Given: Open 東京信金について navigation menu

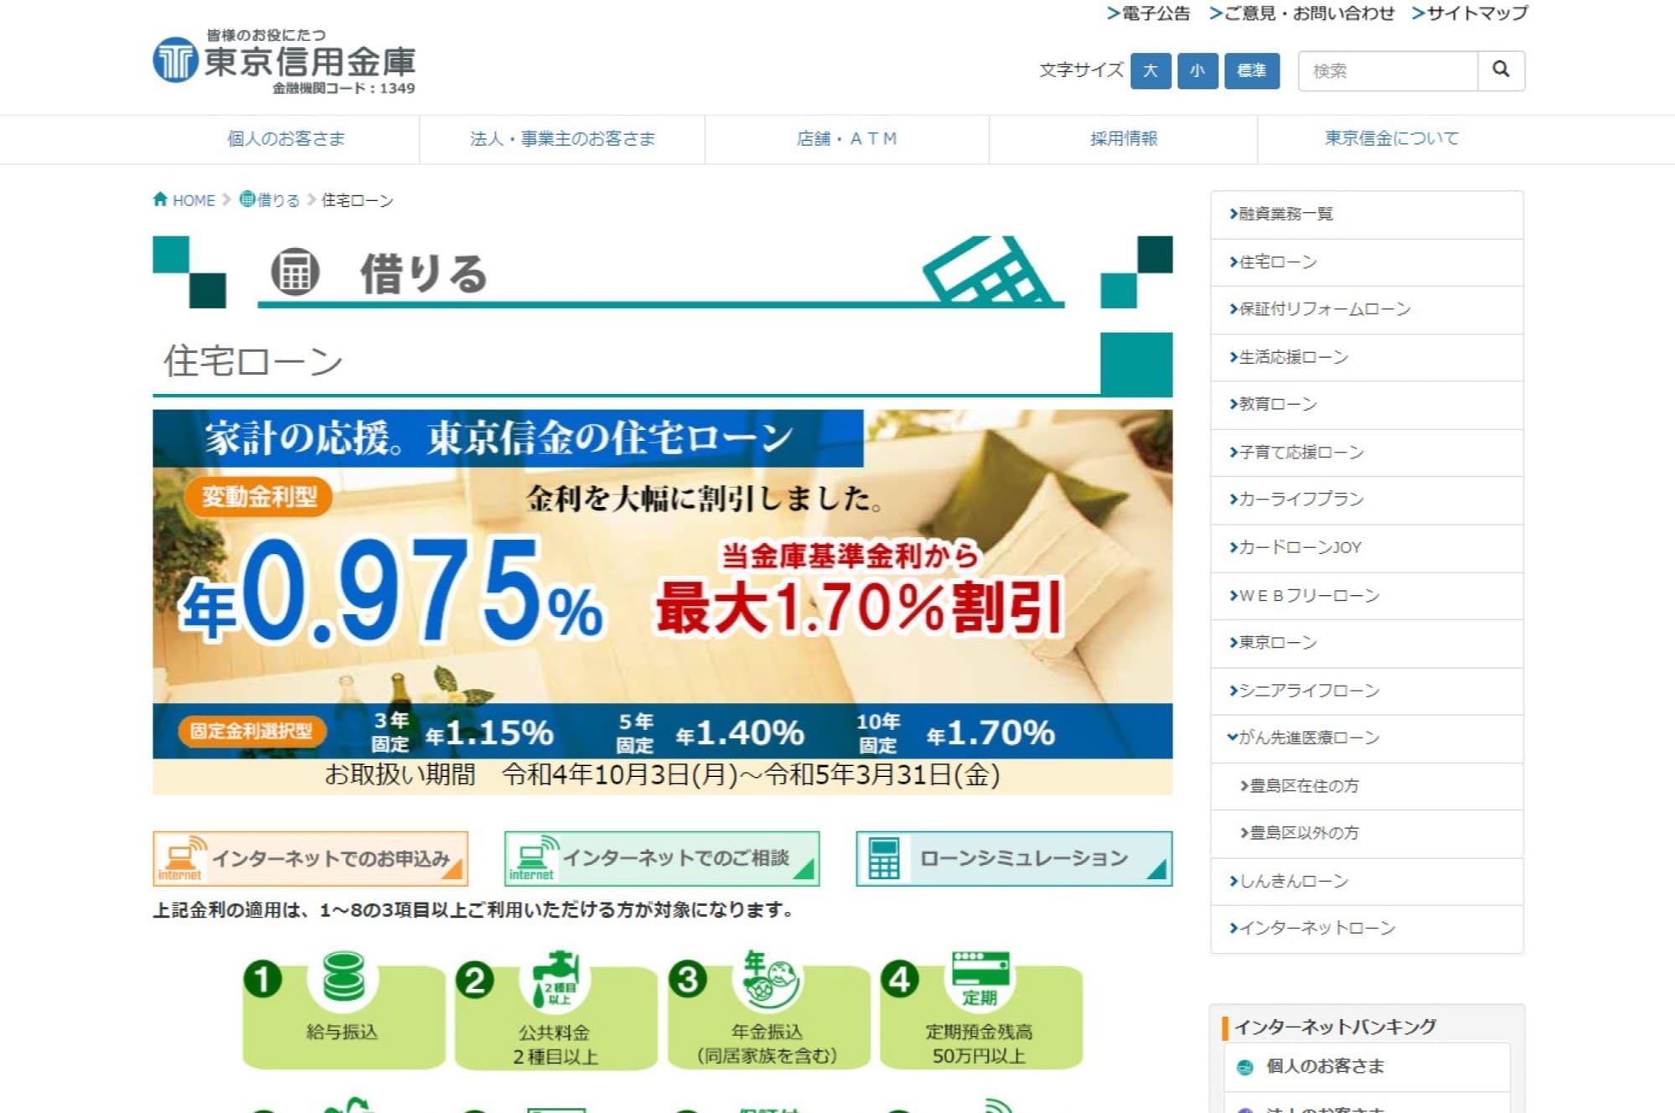Looking at the screenshot, I should click(1391, 138).
